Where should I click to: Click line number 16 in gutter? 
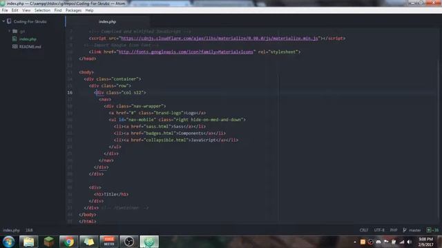click(x=70, y=92)
